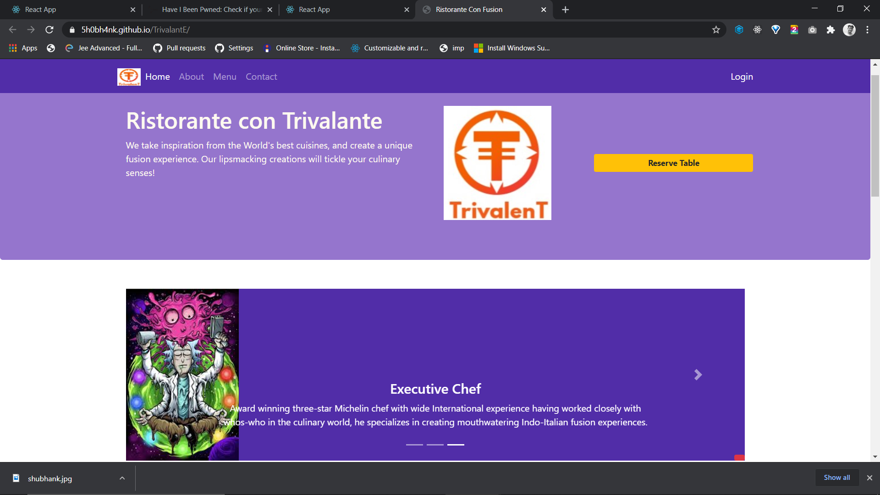
Task: Open 'Customizable and r...' bookmark
Action: point(390,48)
